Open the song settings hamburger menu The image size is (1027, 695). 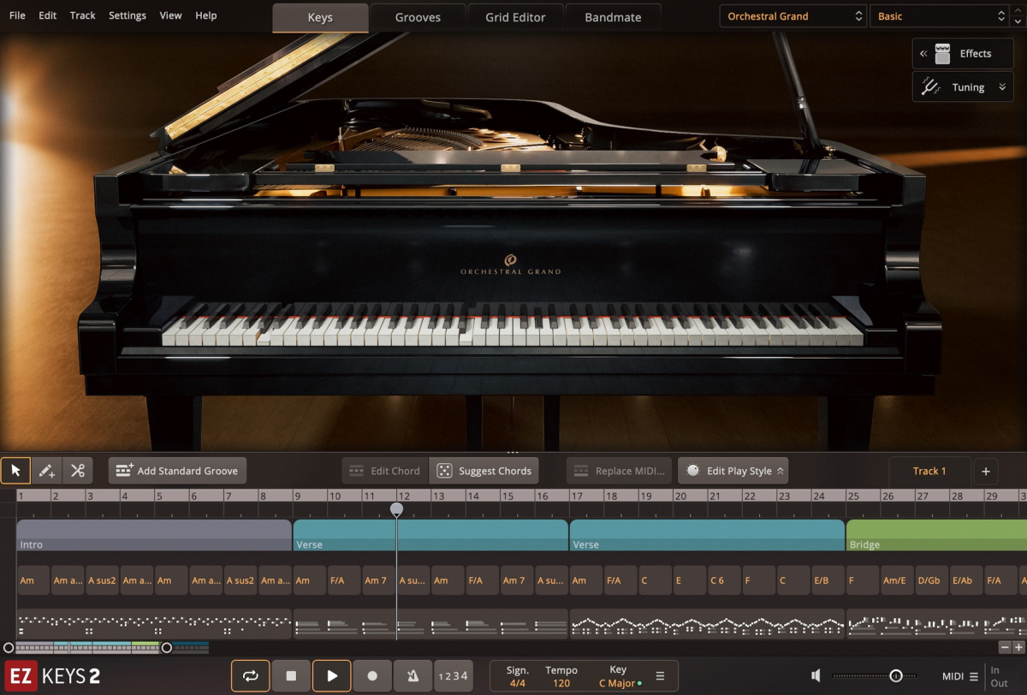point(659,675)
